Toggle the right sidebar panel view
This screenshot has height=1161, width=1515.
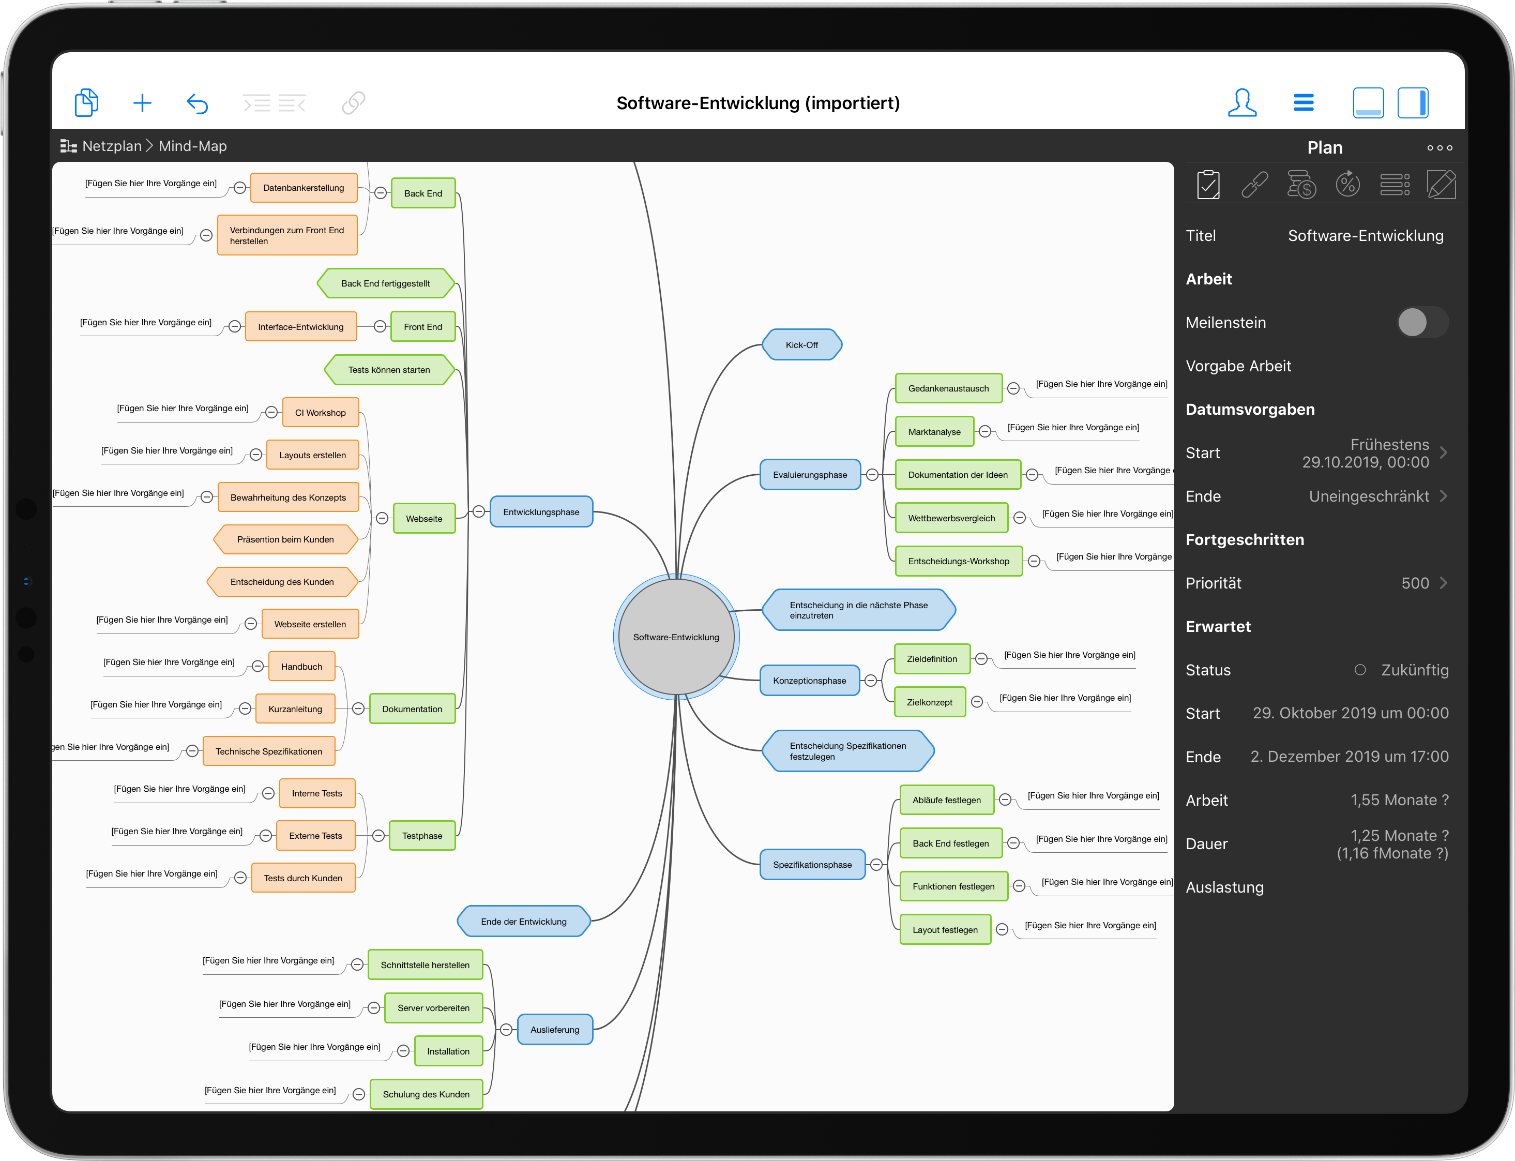coord(1413,102)
